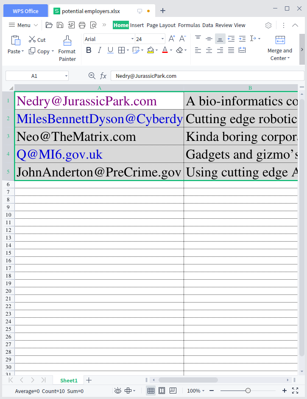Toggle underline formatting
The image size is (307, 399).
click(x=110, y=50)
